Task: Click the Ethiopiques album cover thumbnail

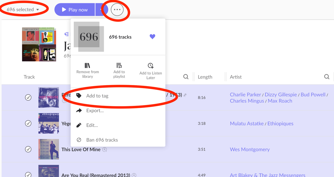Action: point(49,123)
